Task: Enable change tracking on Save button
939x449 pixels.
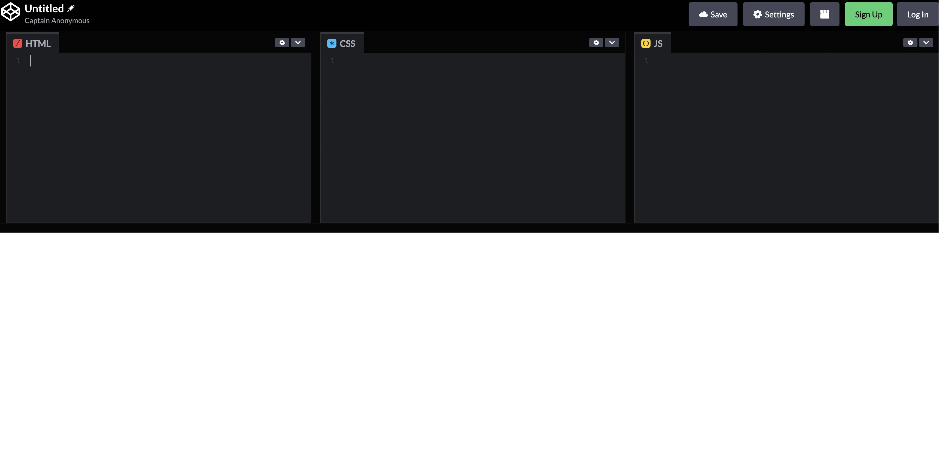Action: coord(713,14)
